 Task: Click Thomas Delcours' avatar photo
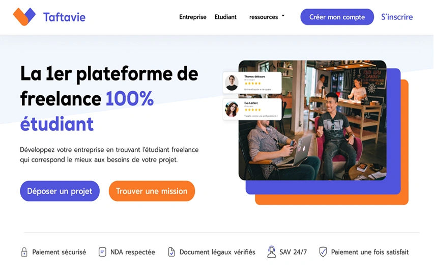coord(232,83)
